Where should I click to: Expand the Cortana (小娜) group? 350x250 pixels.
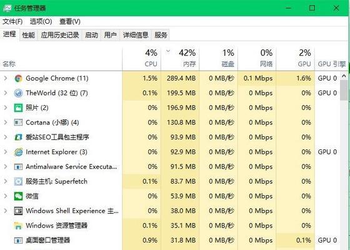pyautogui.click(x=6, y=122)
